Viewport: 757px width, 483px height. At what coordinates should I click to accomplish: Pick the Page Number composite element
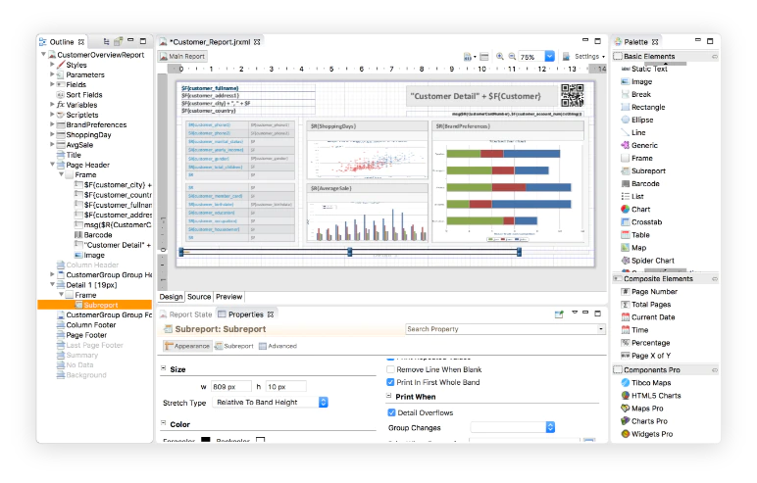(x=649, y=292)
